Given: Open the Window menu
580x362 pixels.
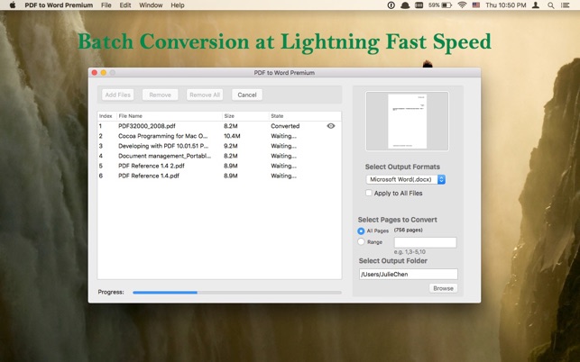Looking at the screenshot, I should tap(151, 5).
